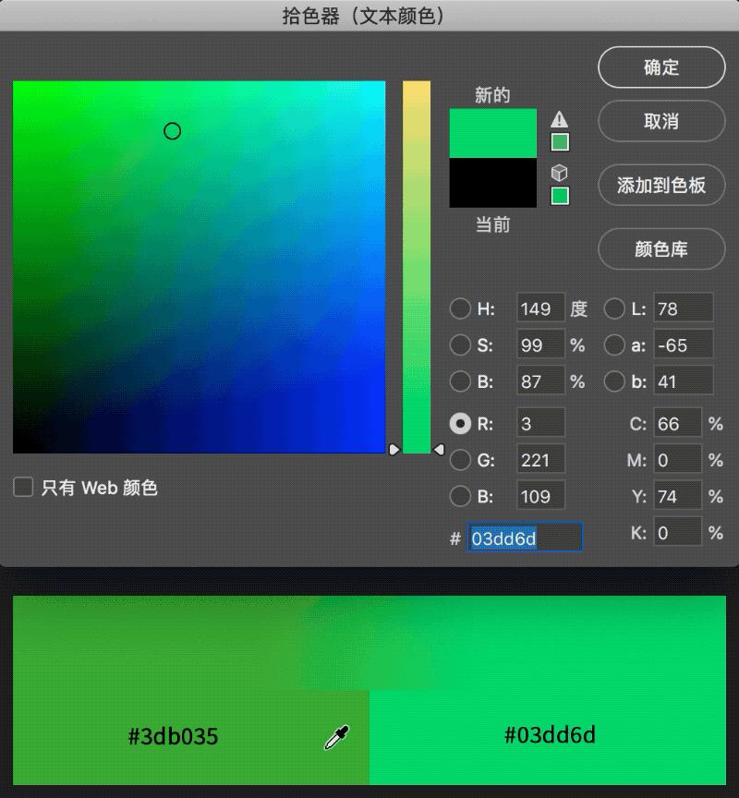Select the web-safe color chip below the cube
739x798 pixels.
[560, 195]
